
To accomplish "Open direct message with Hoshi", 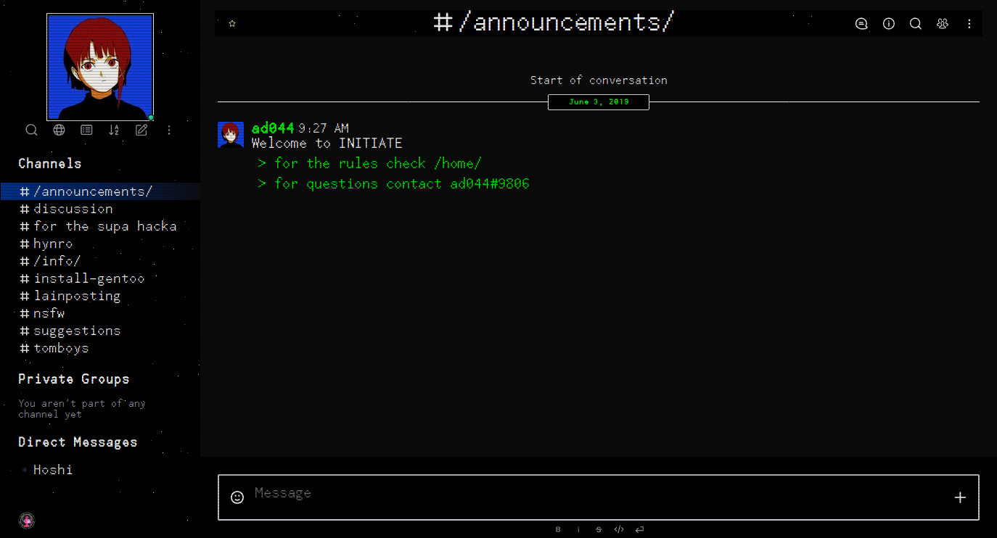I will coord(53,470).
